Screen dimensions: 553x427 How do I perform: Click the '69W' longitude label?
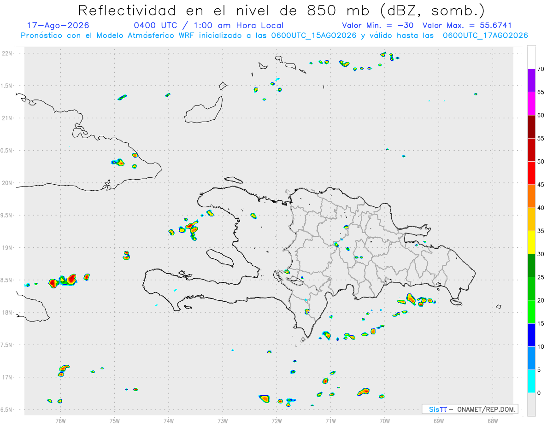(x=439, y=421)
